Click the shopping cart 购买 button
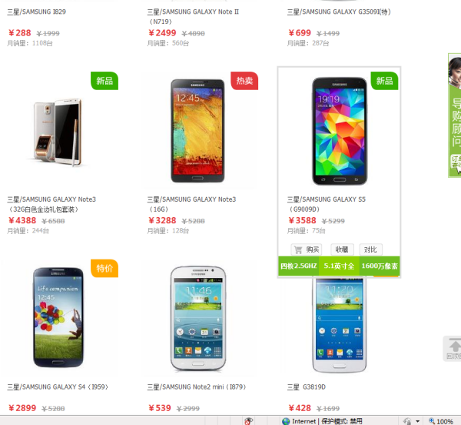This screenshot has width=461, height=425. click(307, 249)
